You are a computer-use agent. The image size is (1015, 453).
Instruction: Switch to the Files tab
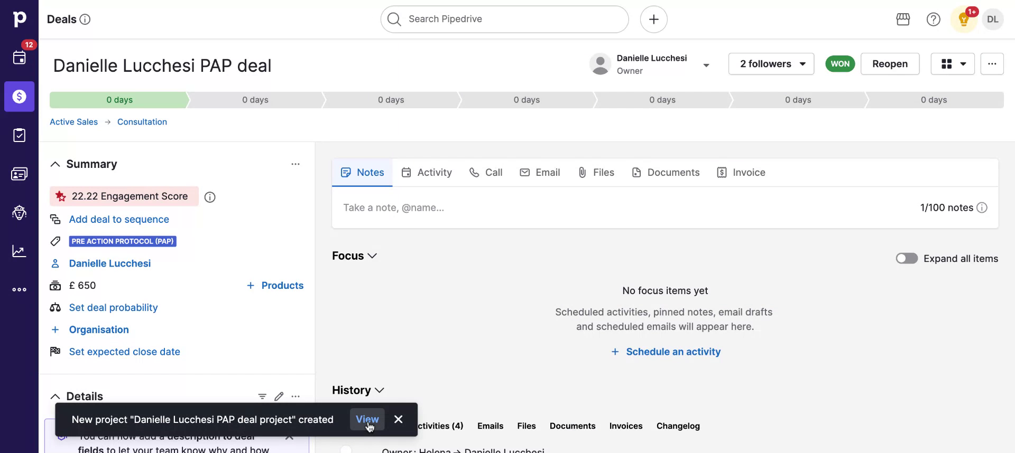point(596,173)
